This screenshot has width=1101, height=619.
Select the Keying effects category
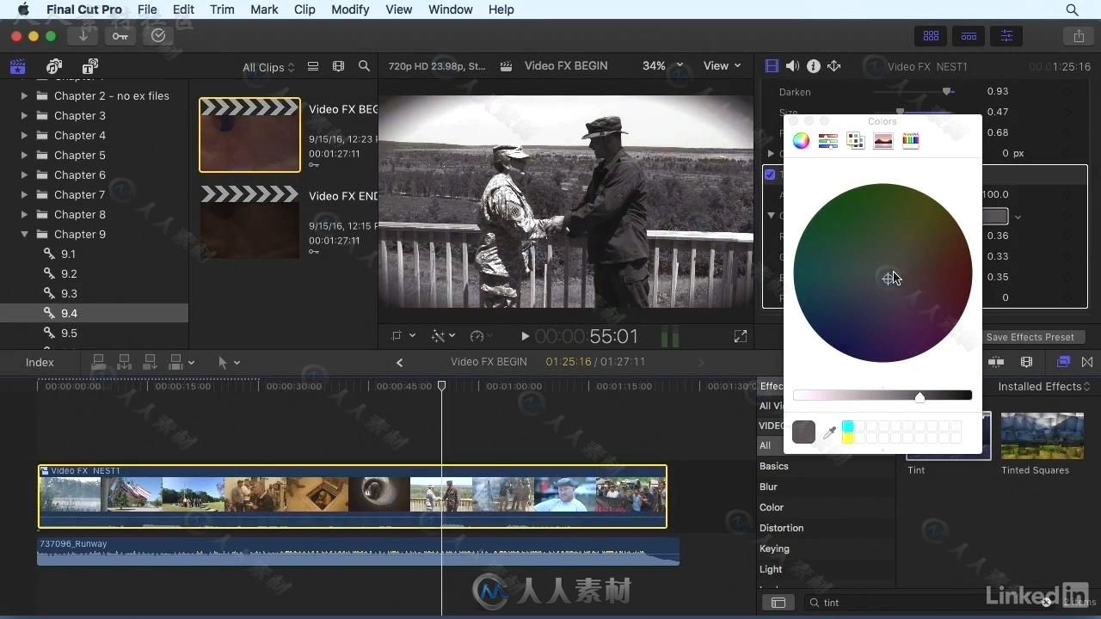[774, 549]
